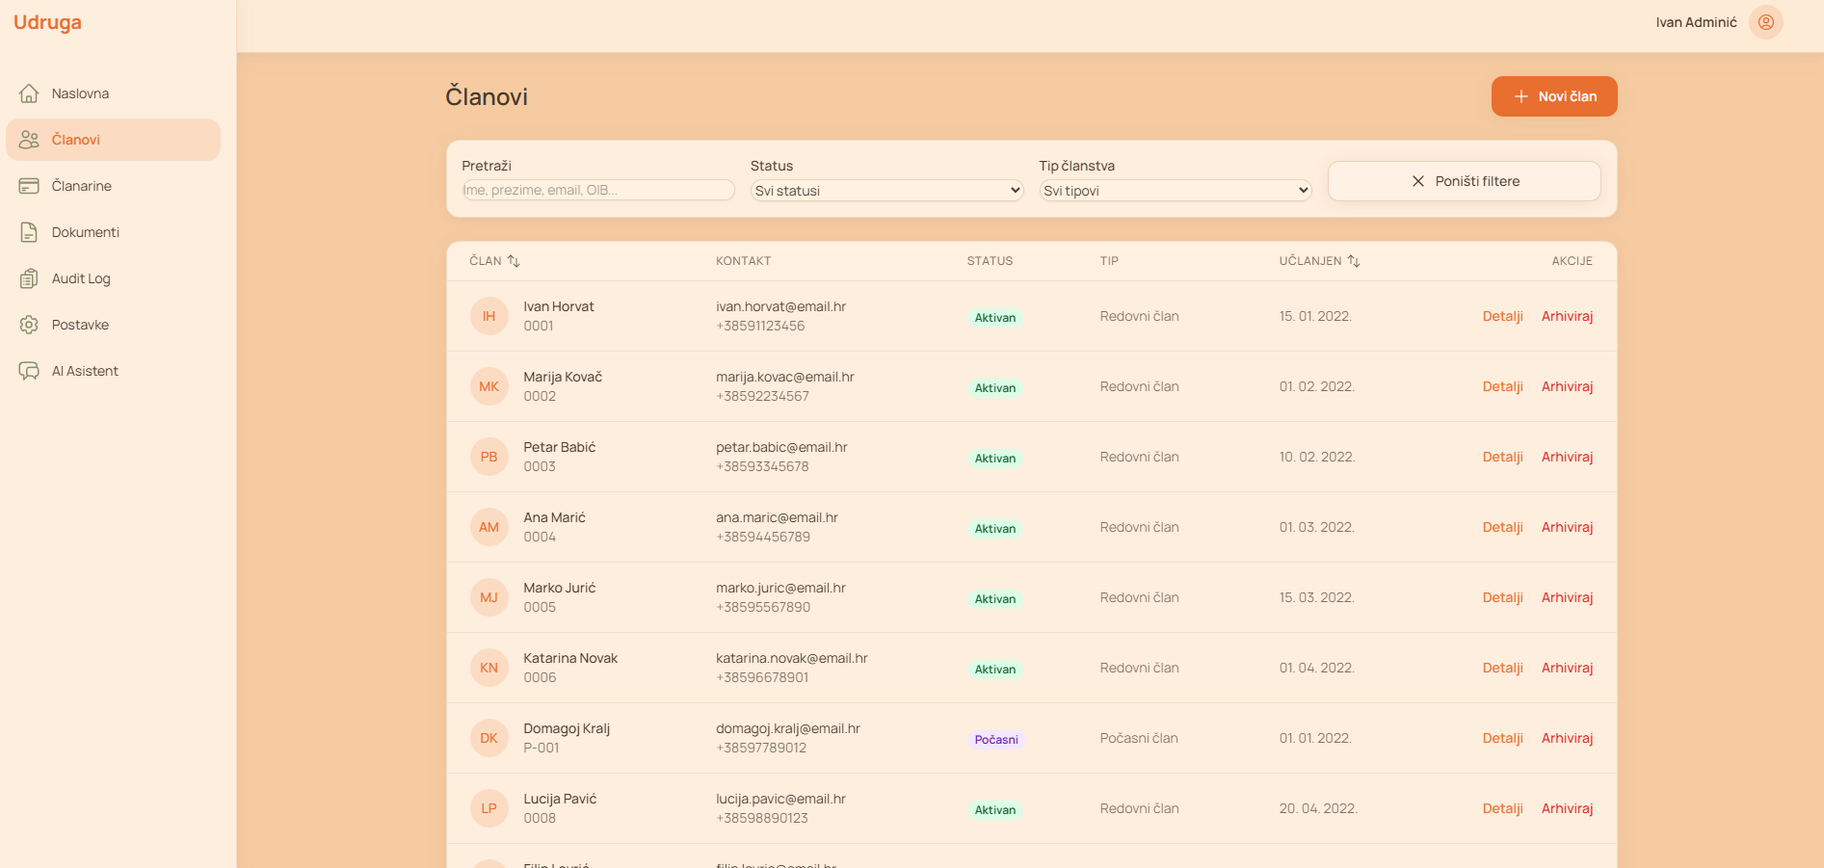Sort by Učlanjen date arrows

point(1354,261)
